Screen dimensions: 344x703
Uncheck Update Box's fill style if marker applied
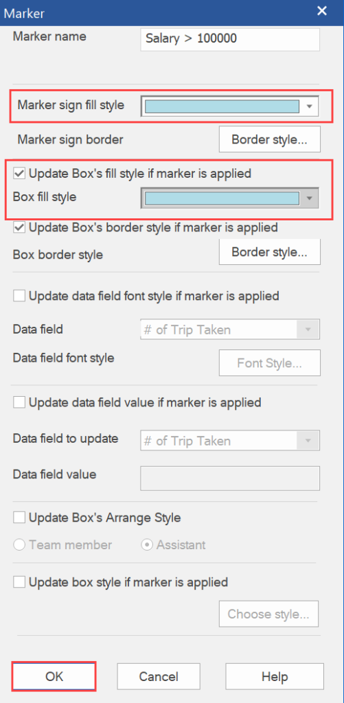click(19, 174)
